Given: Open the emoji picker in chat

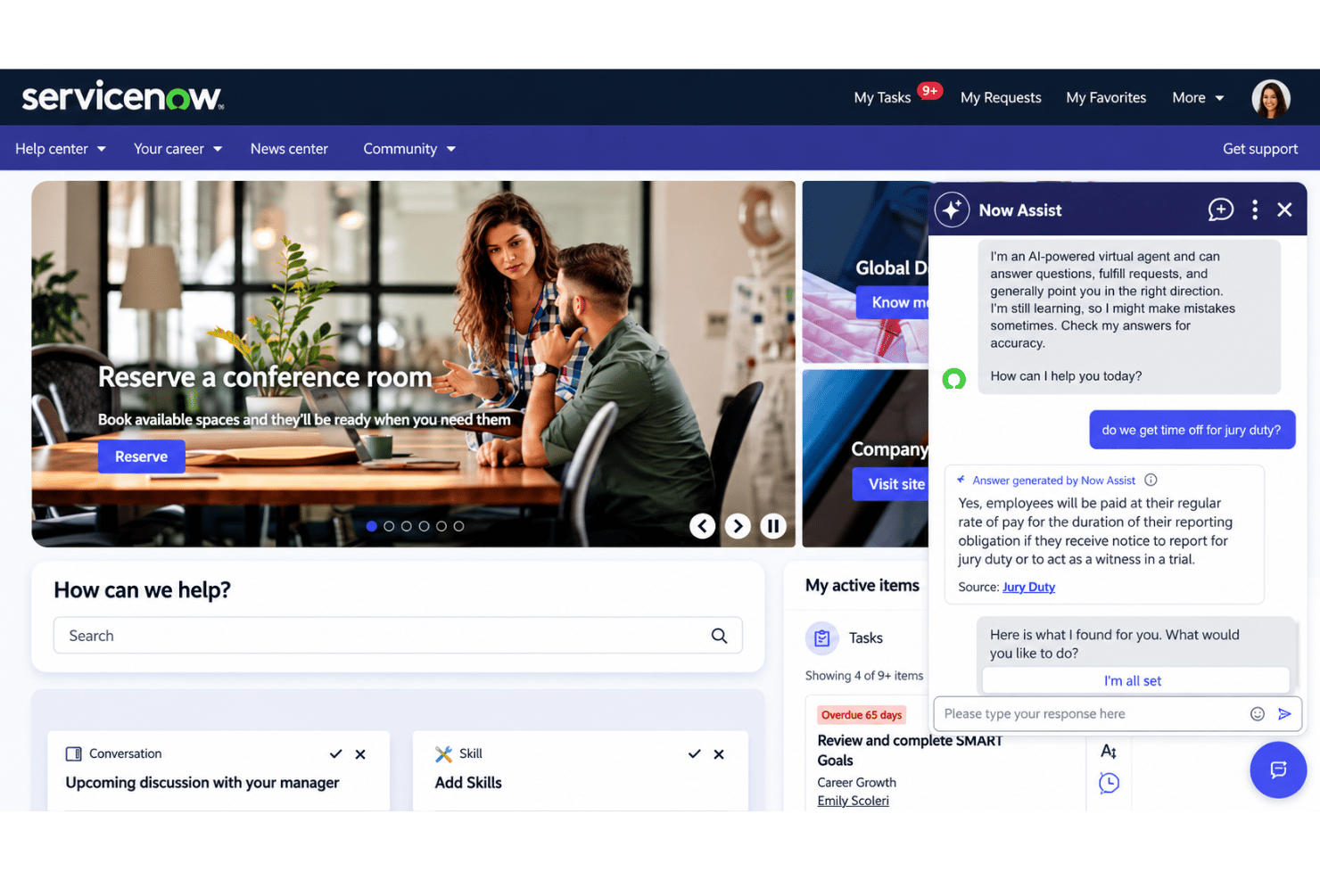Looking at the screenshot, I should pos(1257,713).
